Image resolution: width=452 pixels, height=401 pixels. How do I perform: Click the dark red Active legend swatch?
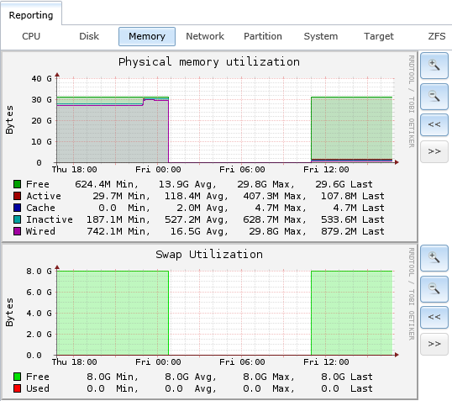pyautogui.click(x=18, y=196)
